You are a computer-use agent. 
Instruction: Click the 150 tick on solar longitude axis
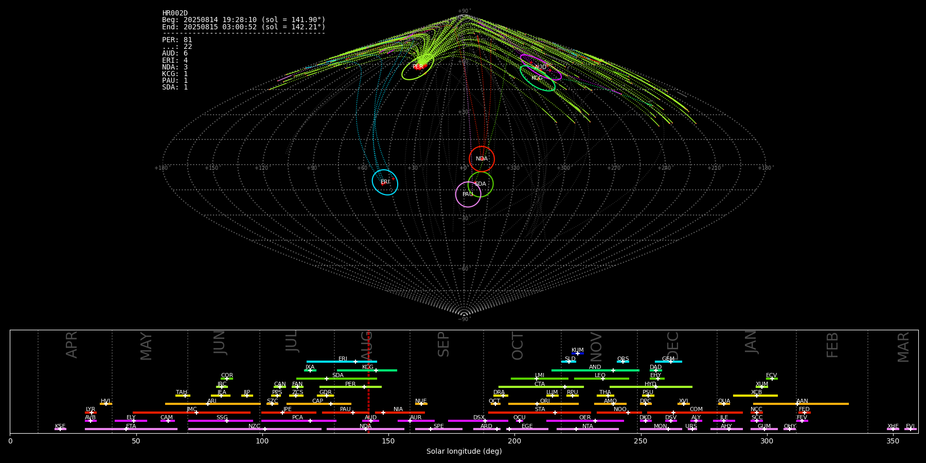(x=388, y=441)
